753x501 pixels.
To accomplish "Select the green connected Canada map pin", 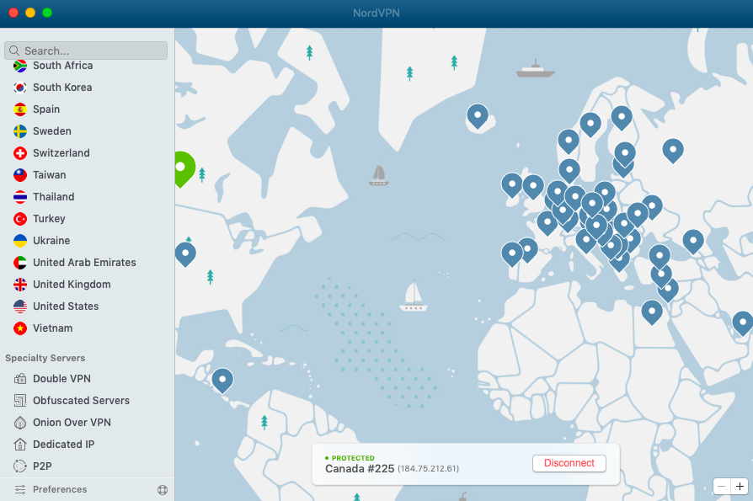I will click(184, 169).
